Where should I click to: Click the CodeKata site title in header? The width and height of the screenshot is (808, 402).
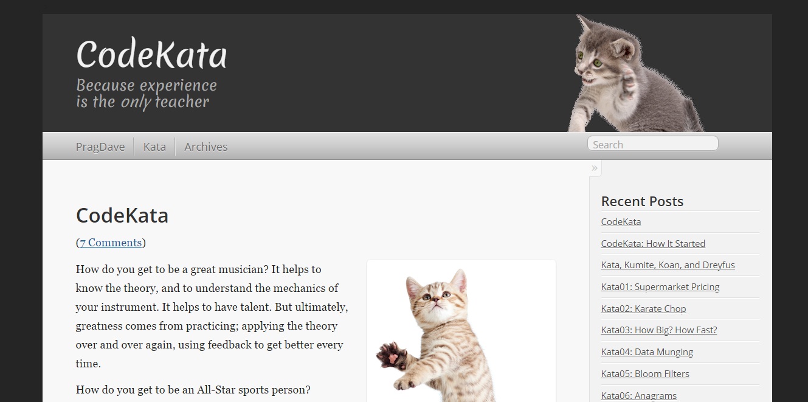click(151, 54)
